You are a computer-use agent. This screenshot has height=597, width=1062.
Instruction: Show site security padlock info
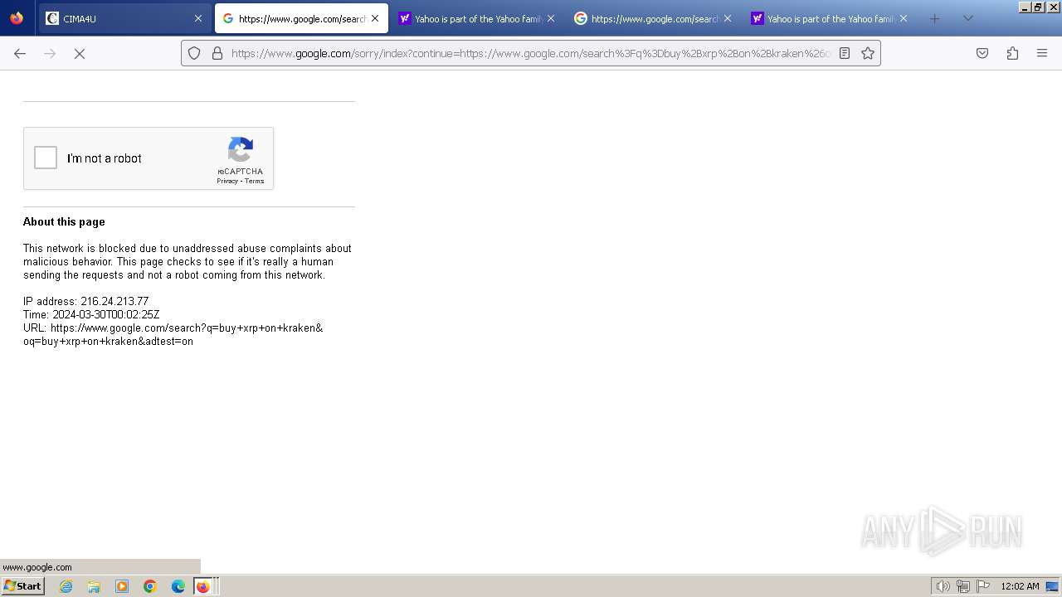[x=217, y=53]
